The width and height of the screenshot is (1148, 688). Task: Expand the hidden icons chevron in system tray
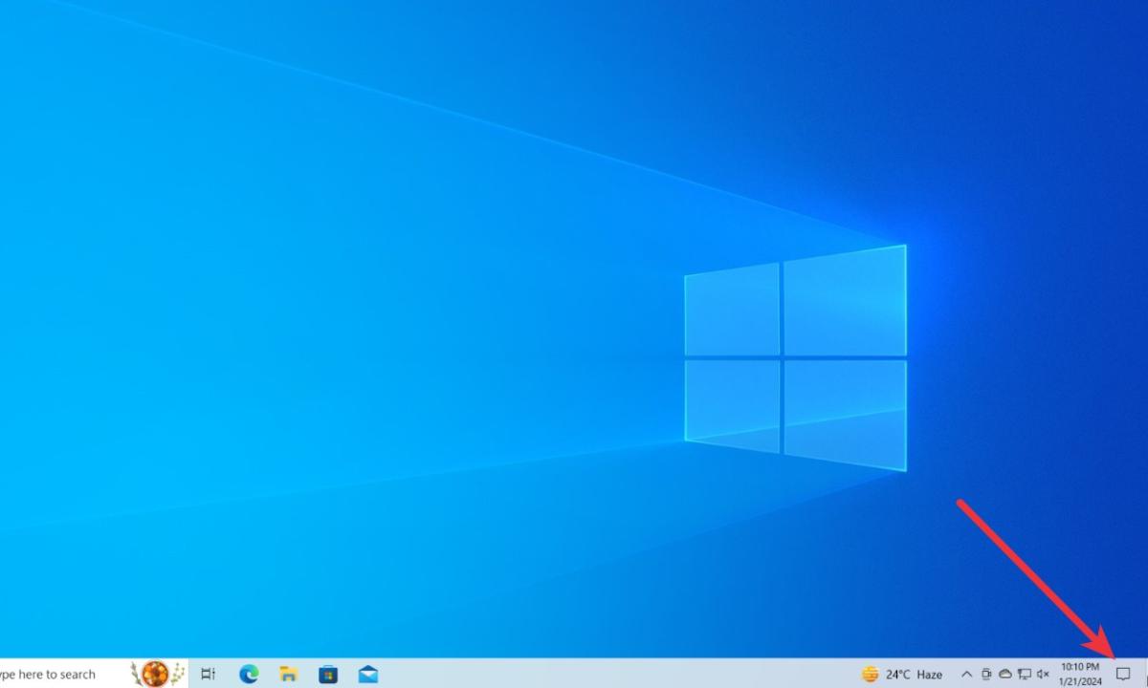click(x=967, y=674)
